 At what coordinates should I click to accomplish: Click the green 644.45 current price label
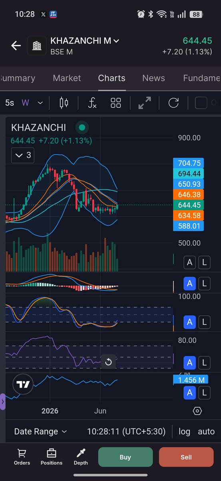pos(189,205)
